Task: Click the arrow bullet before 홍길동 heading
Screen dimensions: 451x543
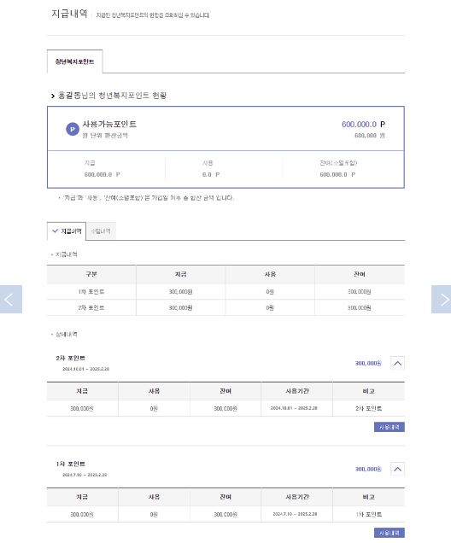Action: (x=53, y=96)
